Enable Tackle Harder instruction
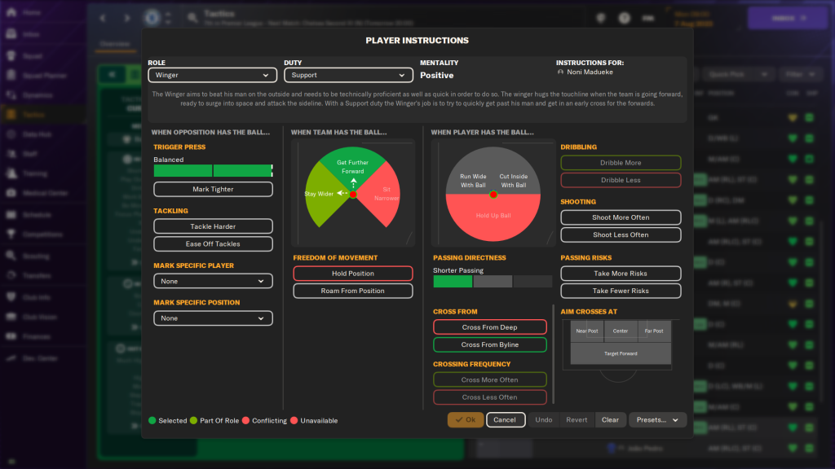This screenshot has width=835, height=469. pos(213,226)
